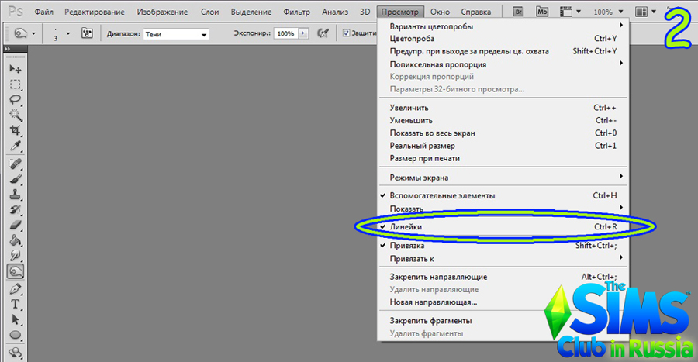Select the Eraser tool
Viewport: 698px width, 362px height.
click(15, 225)
